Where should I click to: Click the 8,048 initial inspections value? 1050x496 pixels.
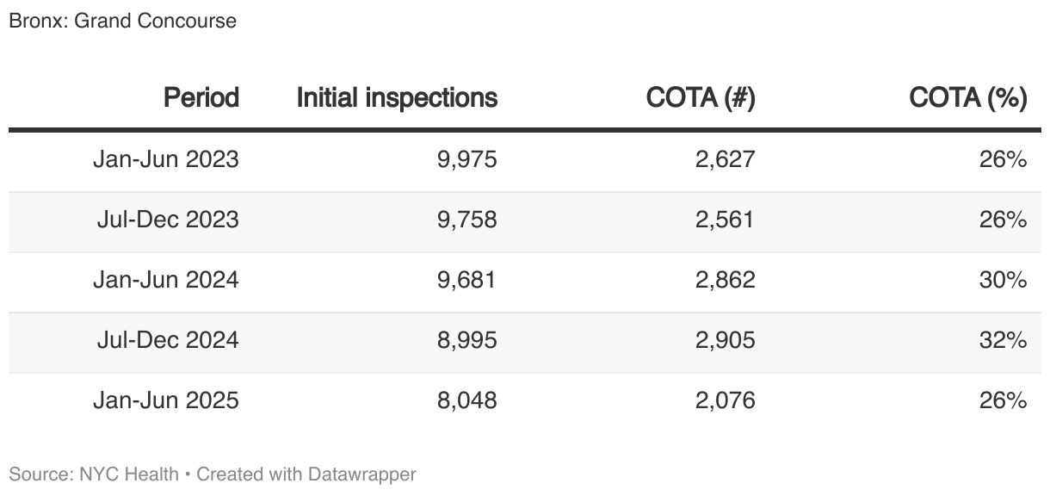click(467, 401)
